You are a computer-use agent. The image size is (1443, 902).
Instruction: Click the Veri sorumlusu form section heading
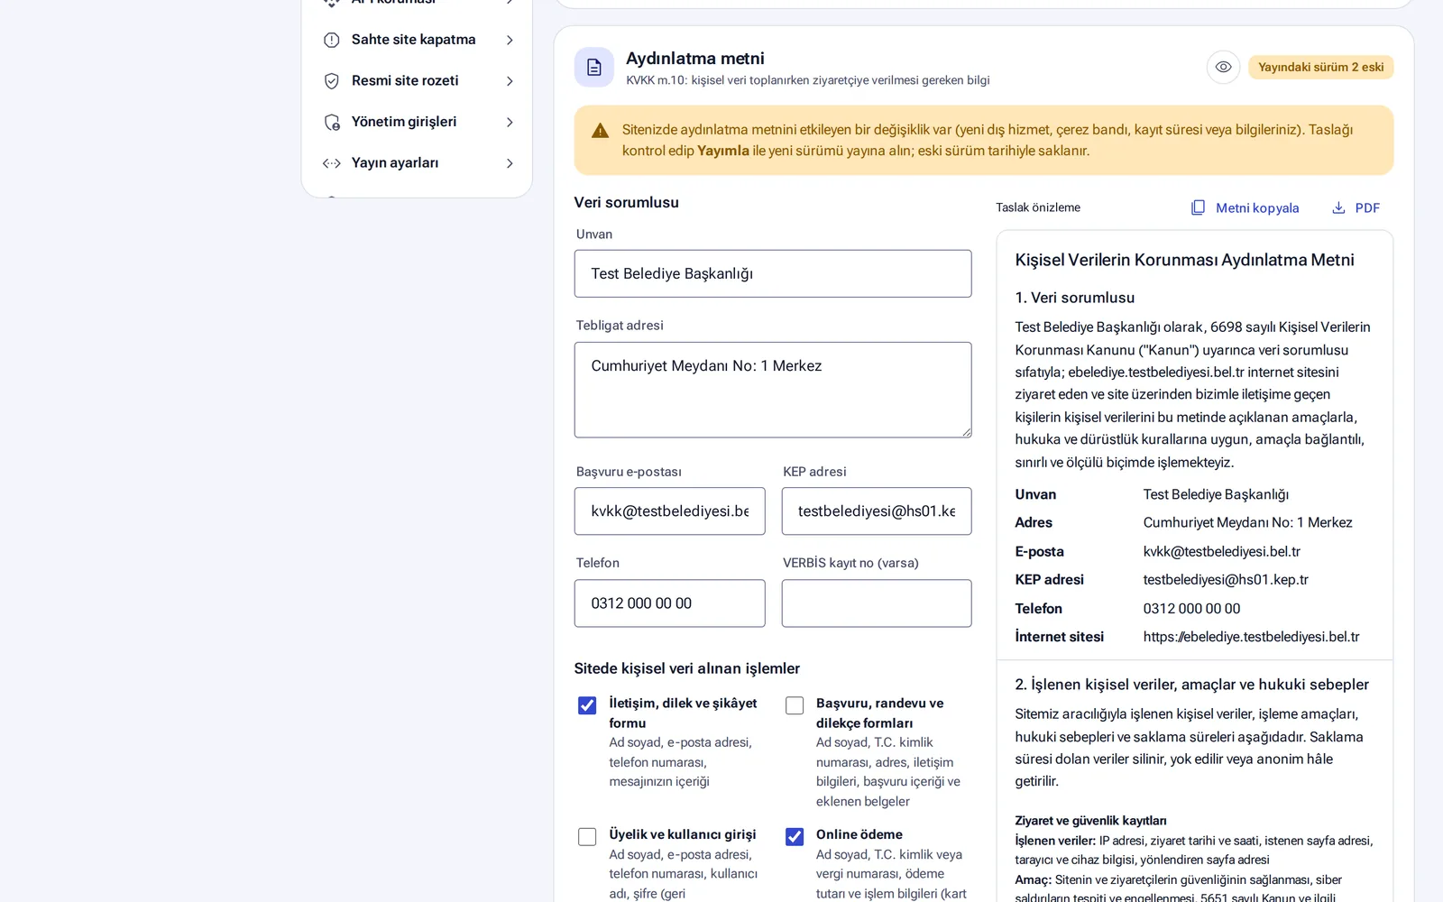[627, 203]
